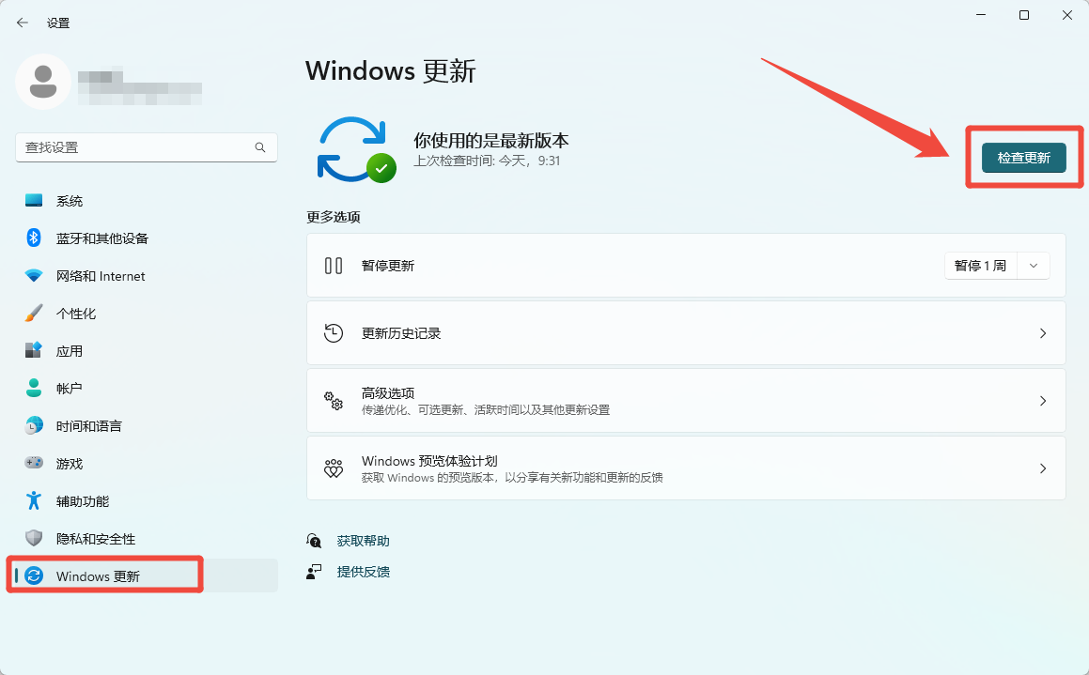Image resolution: width=1089 pixels, height=675 pixels.
Task: Click the 检查更新 button
Action: pos(1024,158)
